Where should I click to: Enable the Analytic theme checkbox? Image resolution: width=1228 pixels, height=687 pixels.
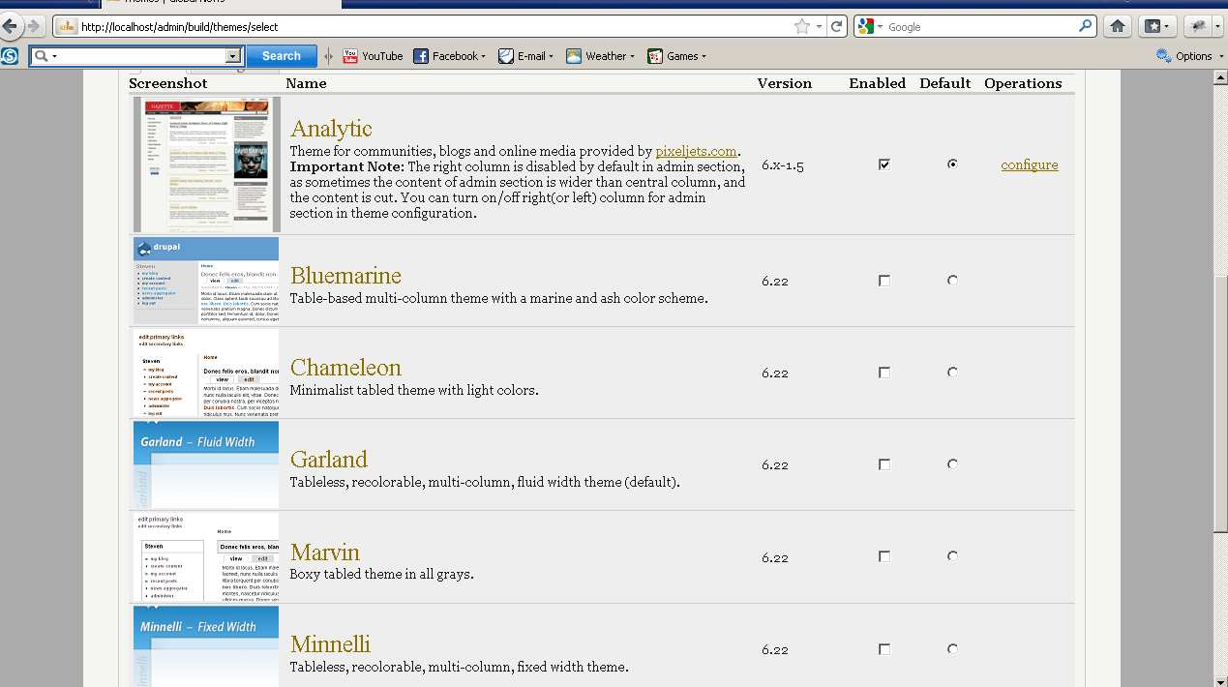(884, 164)
